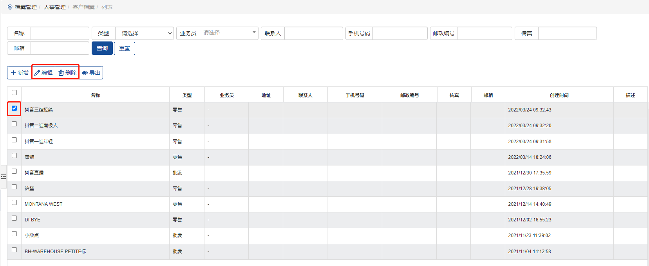Click the export arrow icon for 导出
The width and height of the screenshot is (649, 266).
pos(85,73)
